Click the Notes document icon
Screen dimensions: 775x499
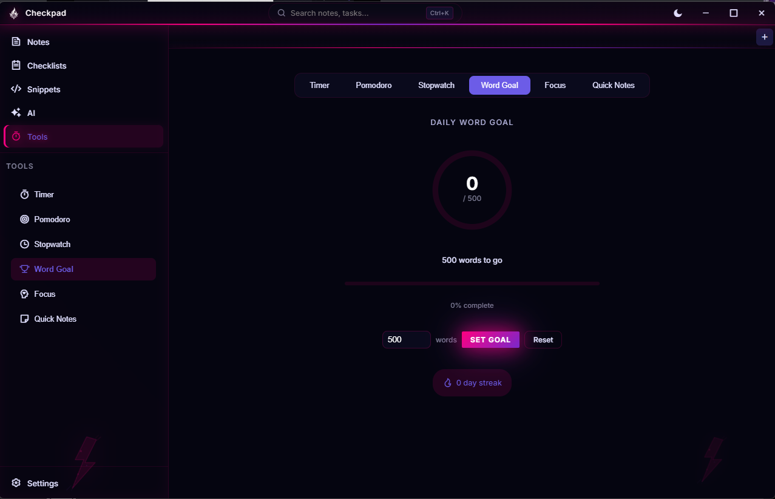(x=15, y=41)
